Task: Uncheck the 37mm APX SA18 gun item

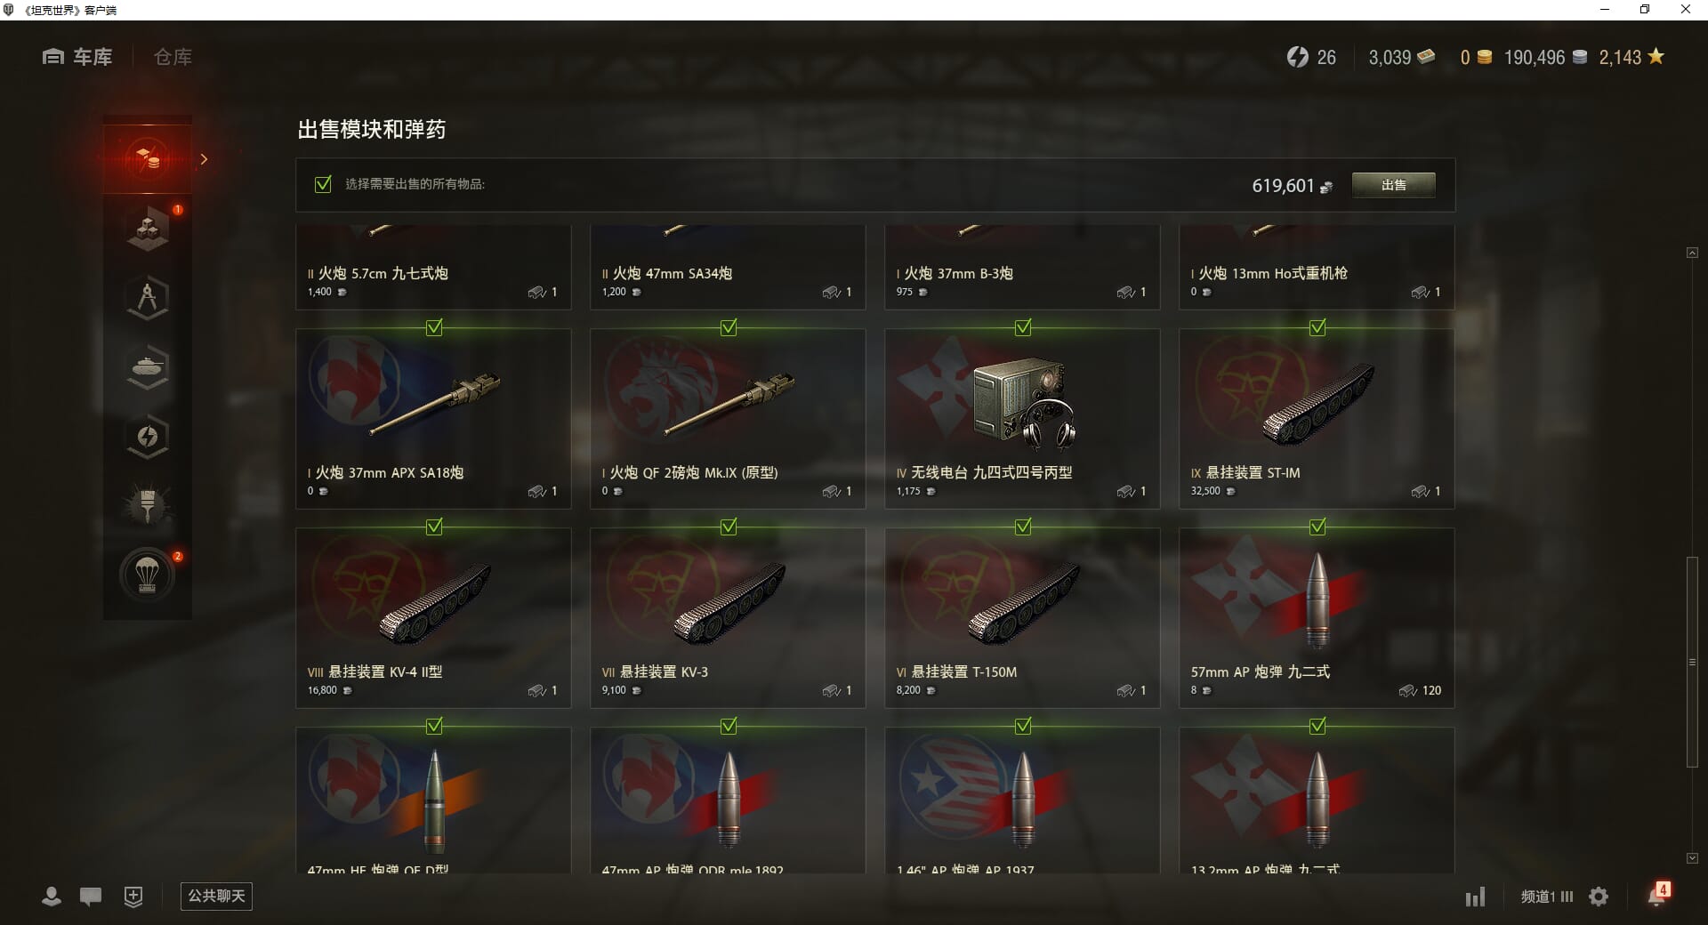Action: pyautogui.click(x=434, y=328)
